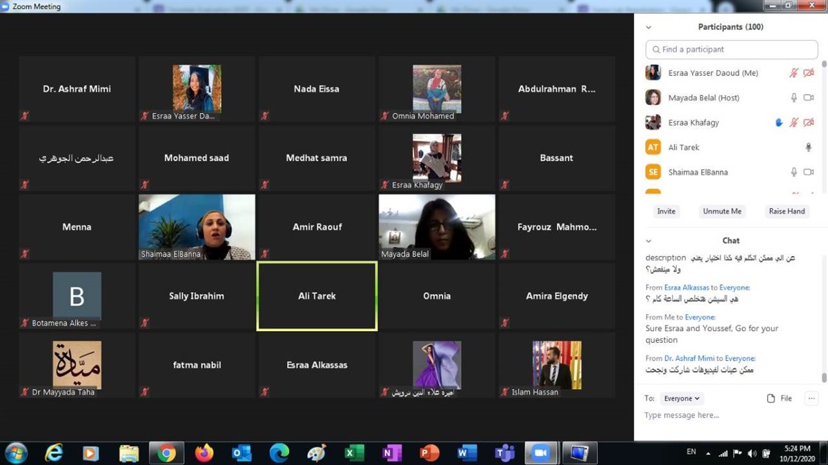Viewport: 828px width, 465px height.
Task: Click Mayada Belal's camera icon in participants
Action: [809, 98]
